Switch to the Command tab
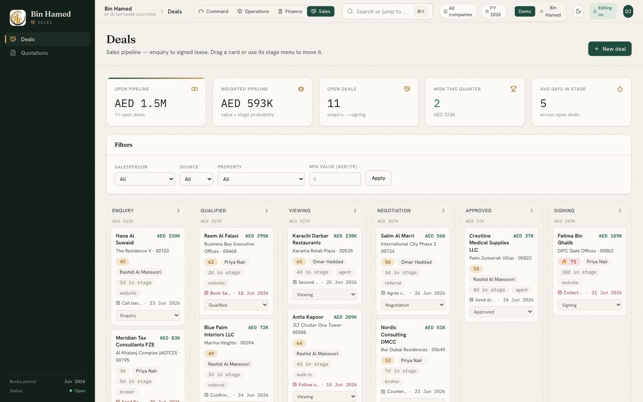Viewport: 643px width, 402px height. click(214, 11)
